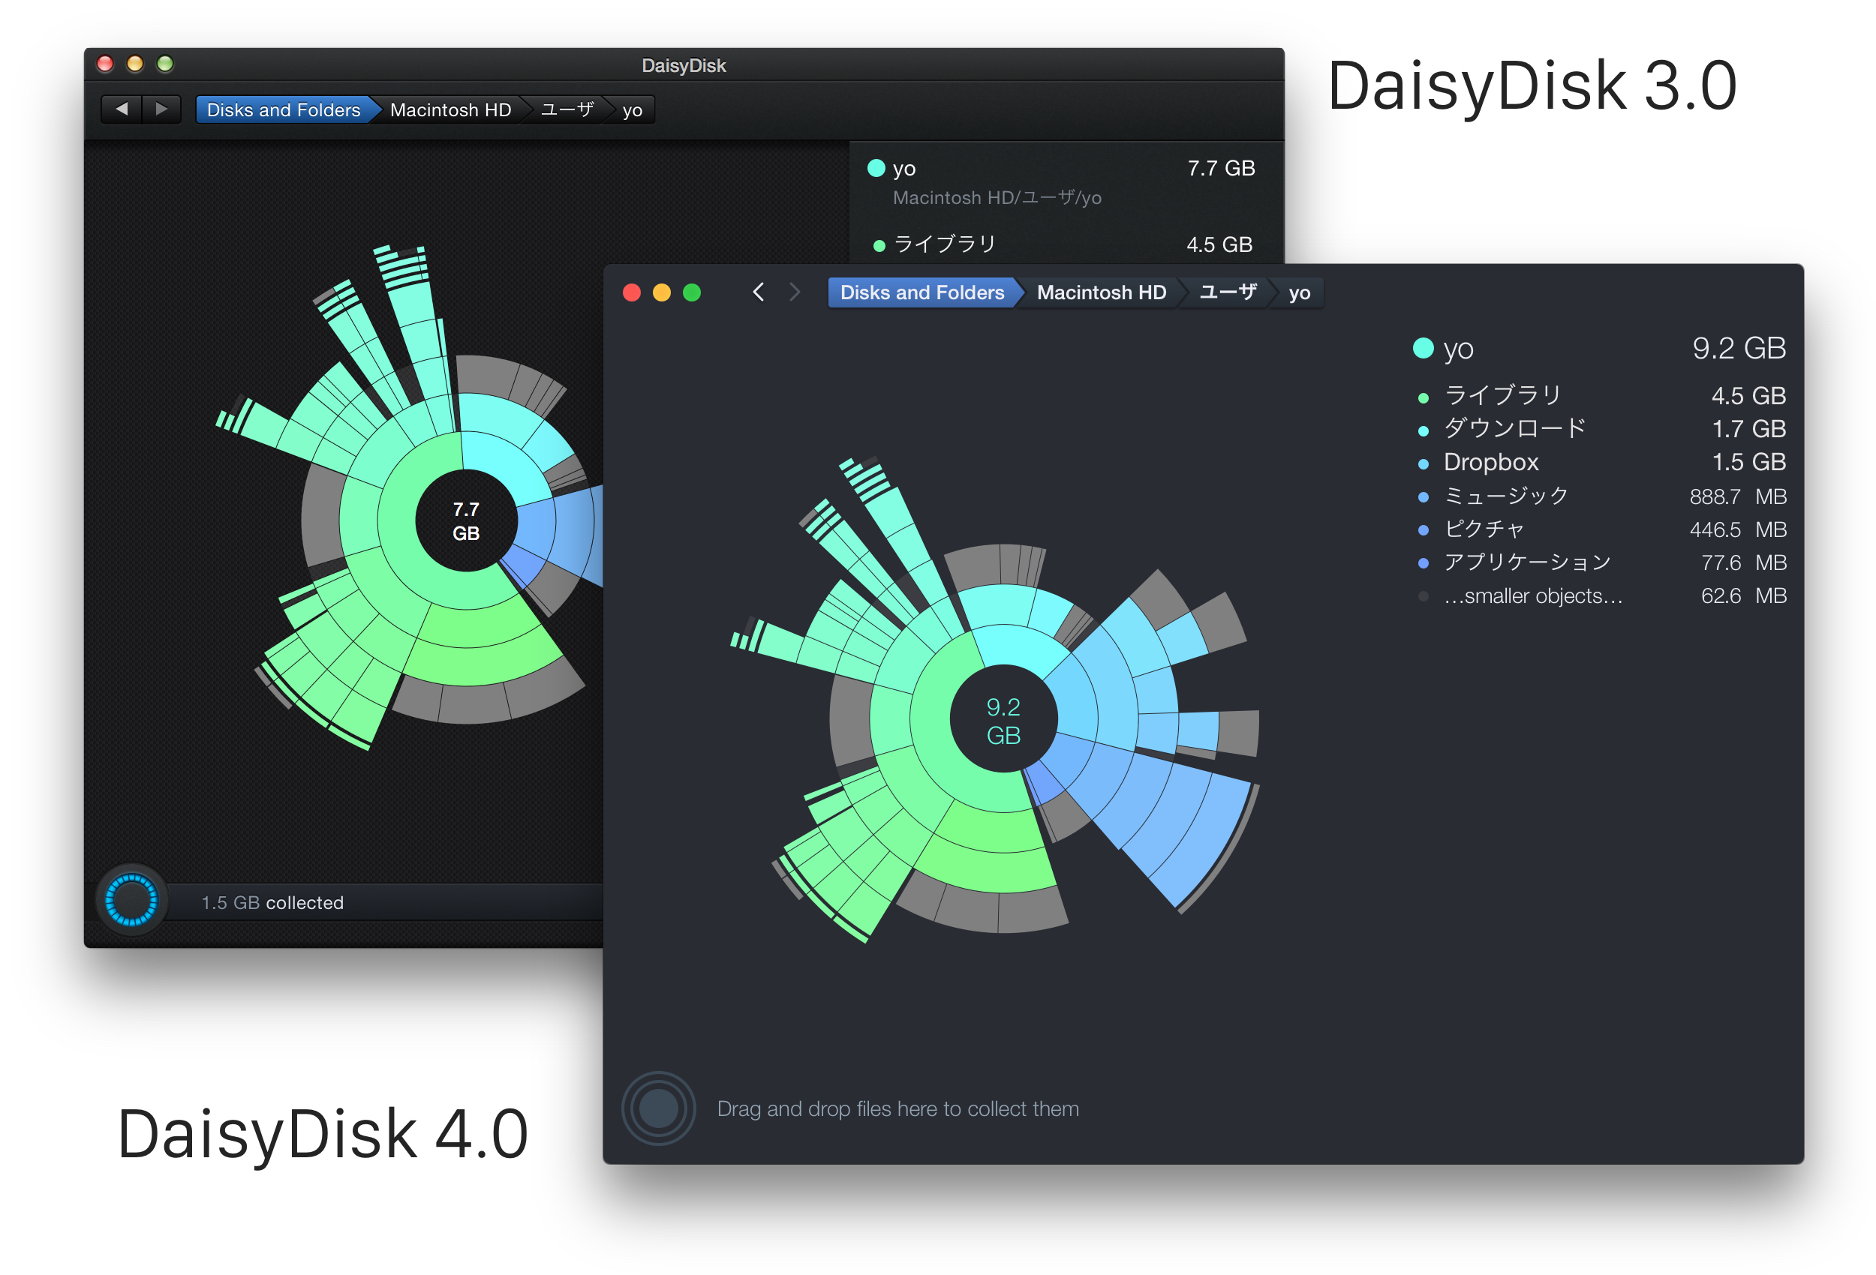The height and width of the screenshot is (1275, 1876).
Task: Click the cyan color dot next to yo 9.2 GB
Action: pos(1424,348)
